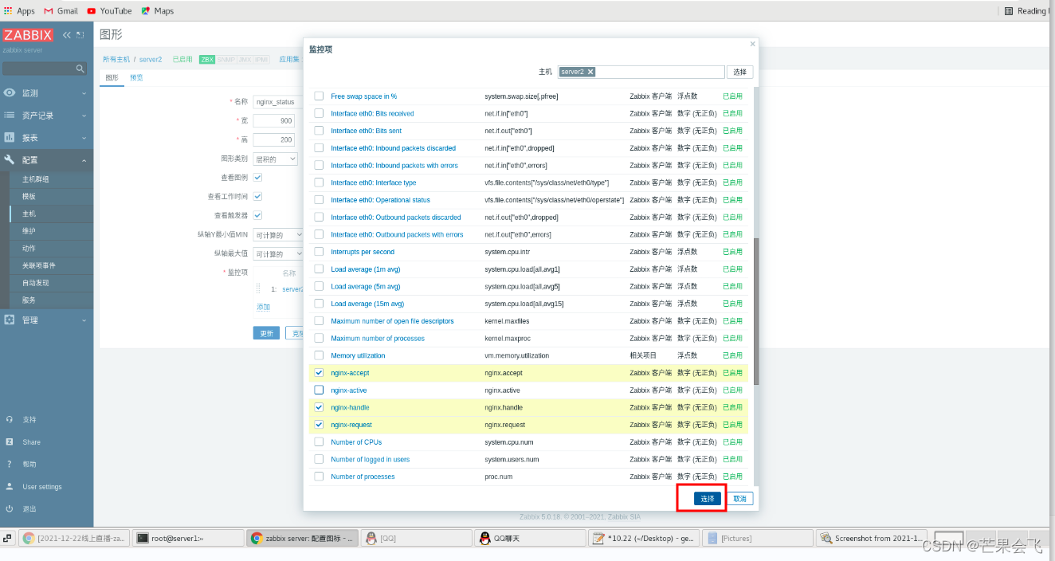This screenshot has width=1055, height=561.
Task: Open Reading list in bookmark bar
Action: point(1026,11)
